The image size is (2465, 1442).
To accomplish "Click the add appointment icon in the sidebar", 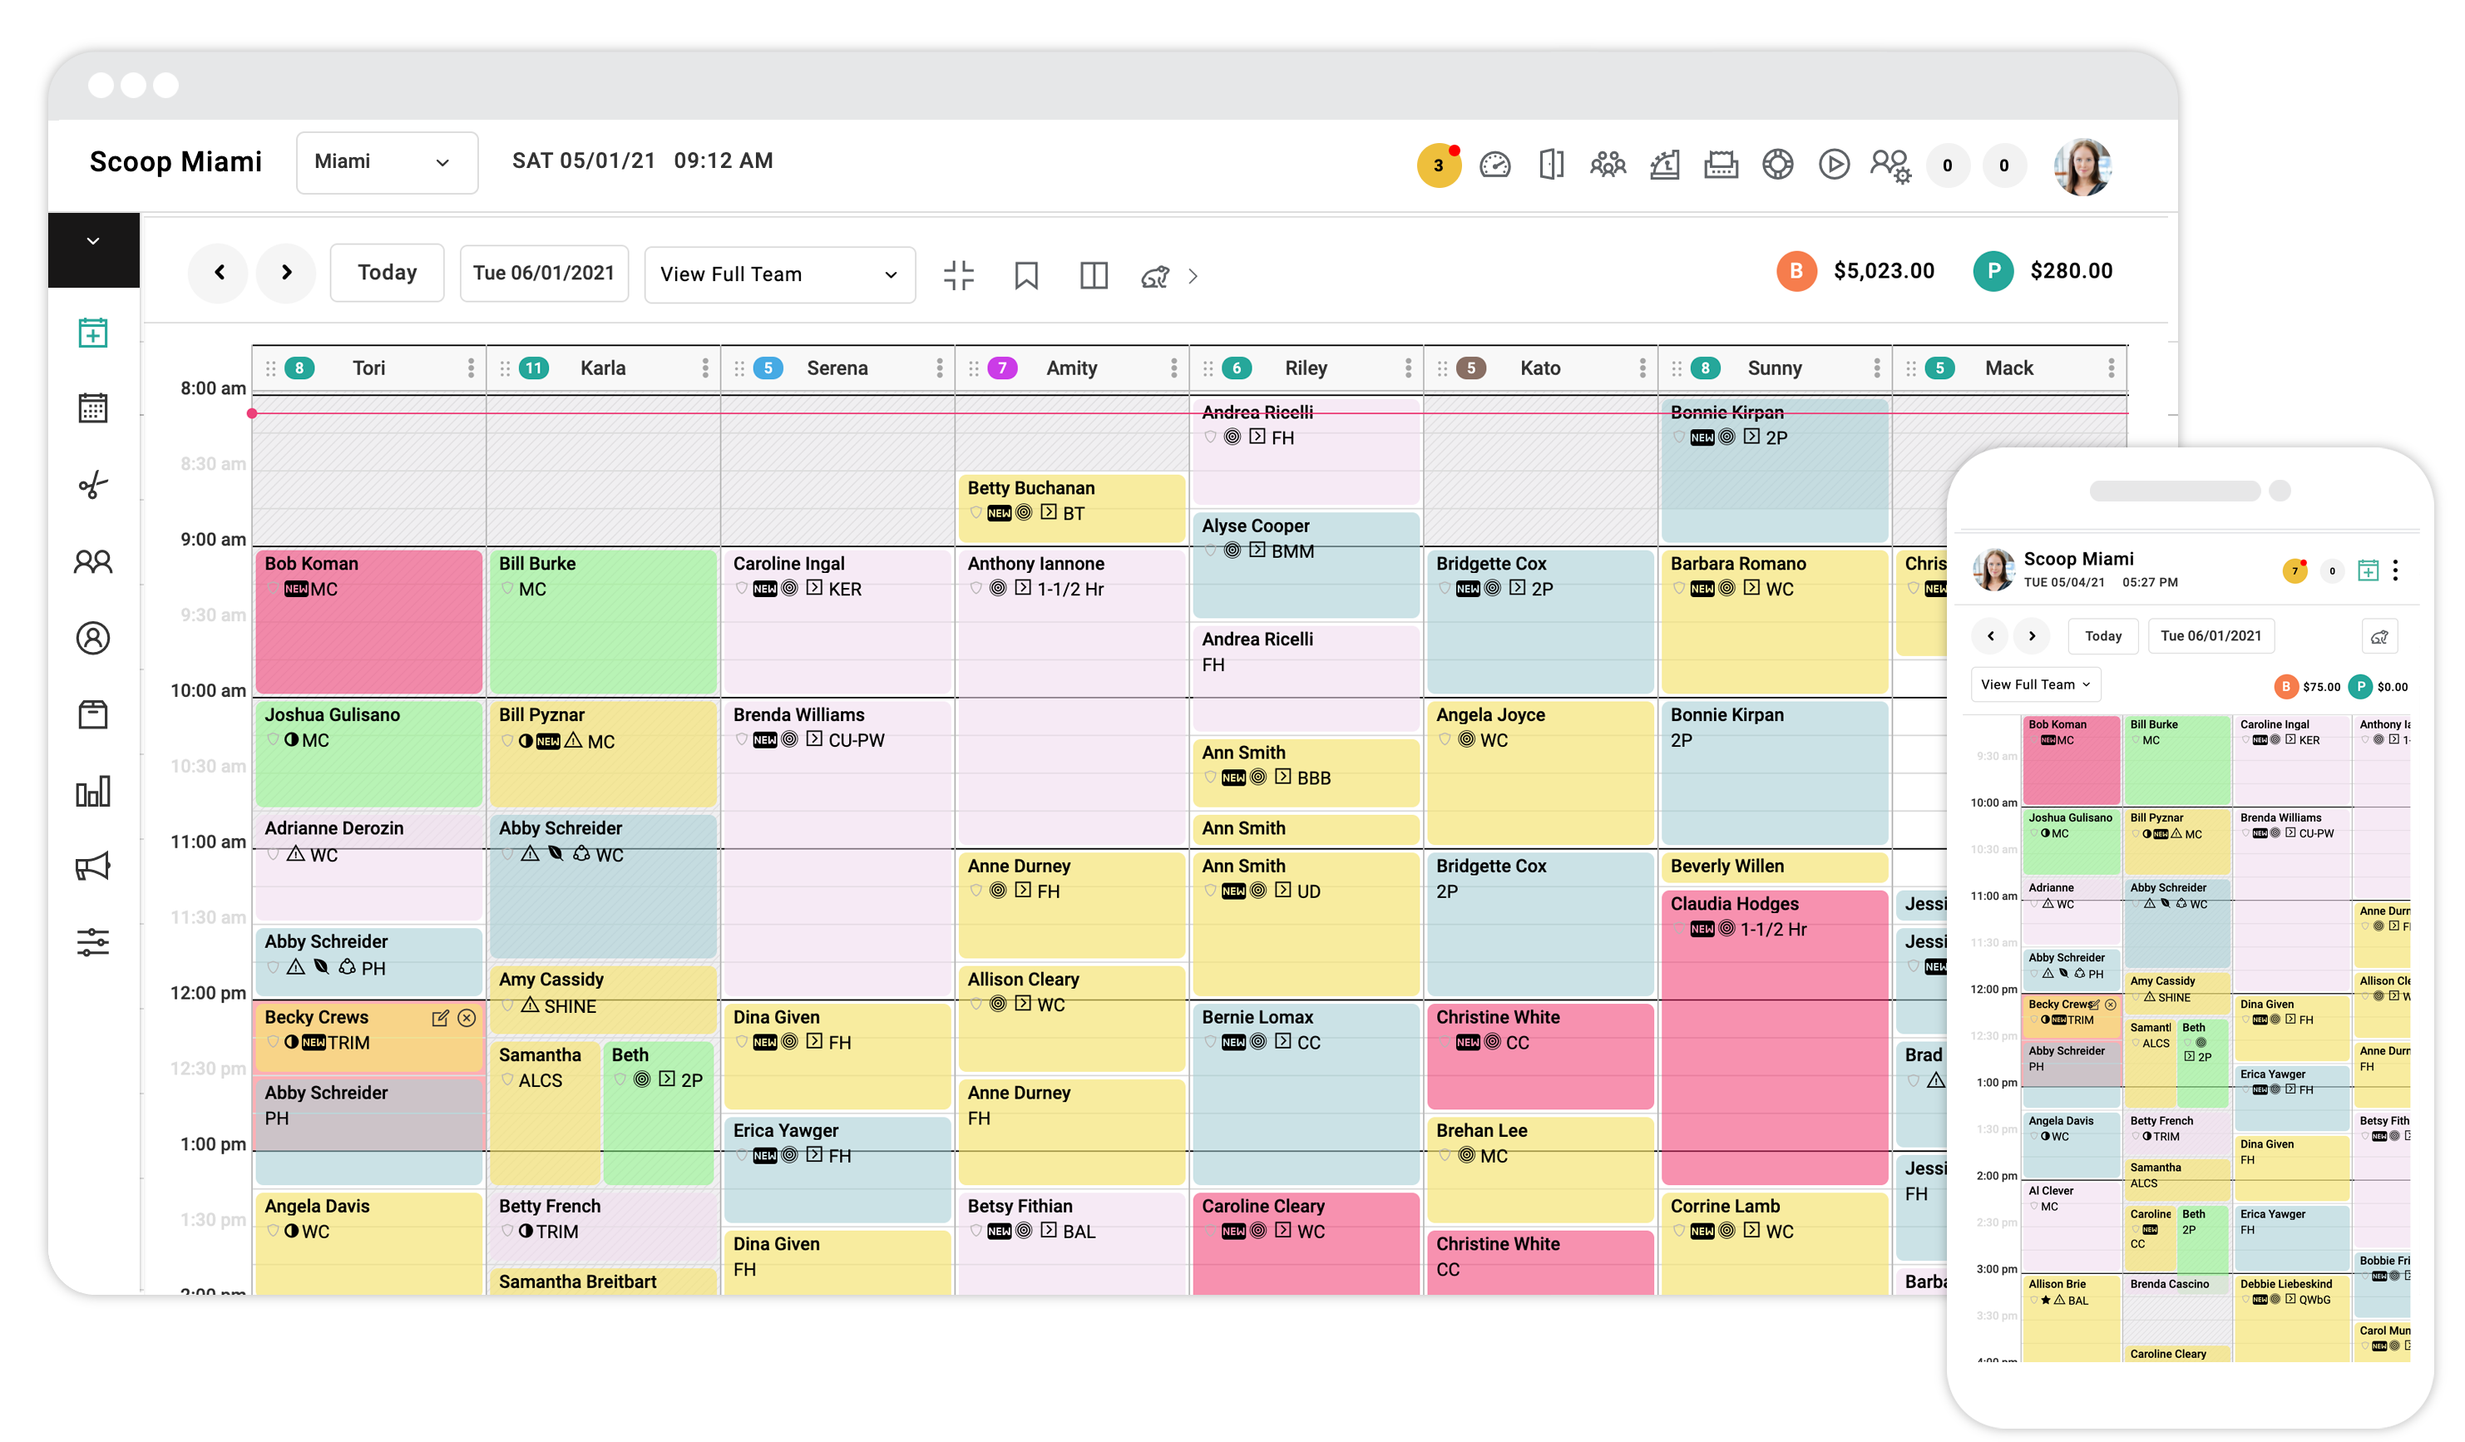I will [x=93, y=333].
